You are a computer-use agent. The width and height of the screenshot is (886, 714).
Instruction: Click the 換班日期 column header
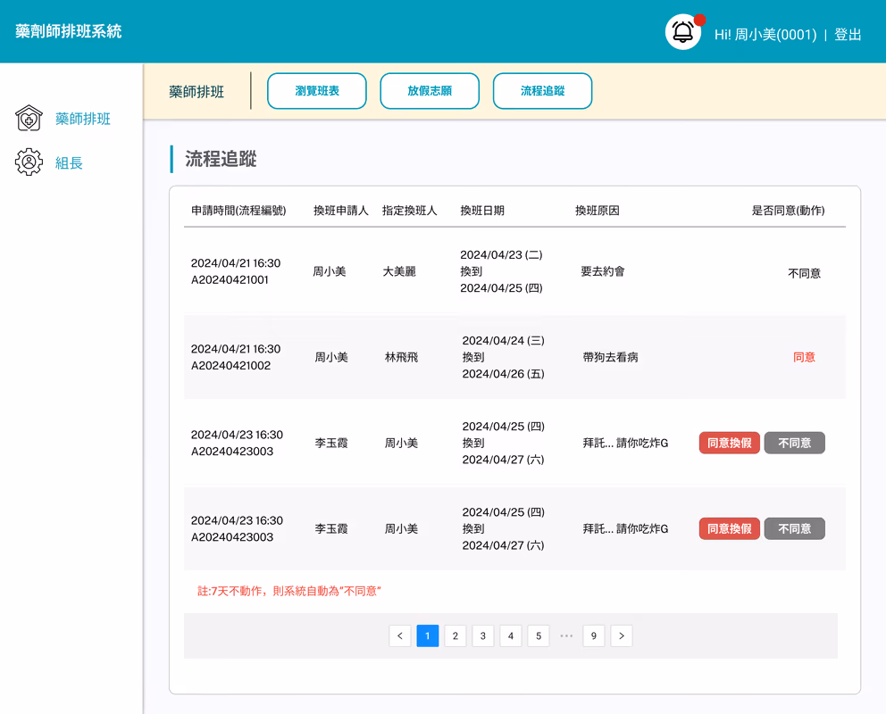point(482,211)
